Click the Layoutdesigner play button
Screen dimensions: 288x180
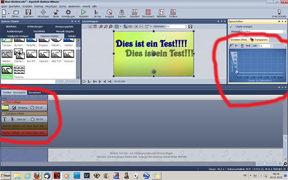pos(84,82)
